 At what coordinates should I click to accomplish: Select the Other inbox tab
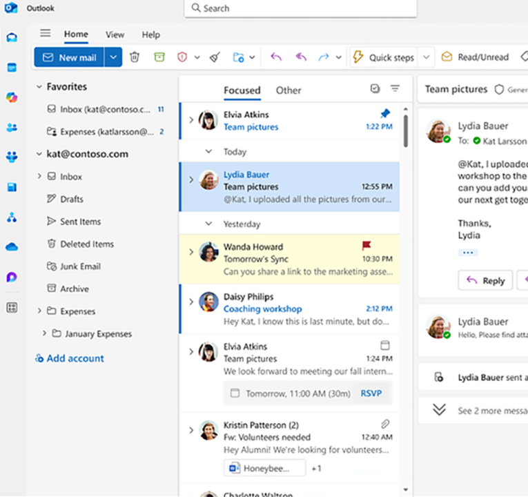289,90
